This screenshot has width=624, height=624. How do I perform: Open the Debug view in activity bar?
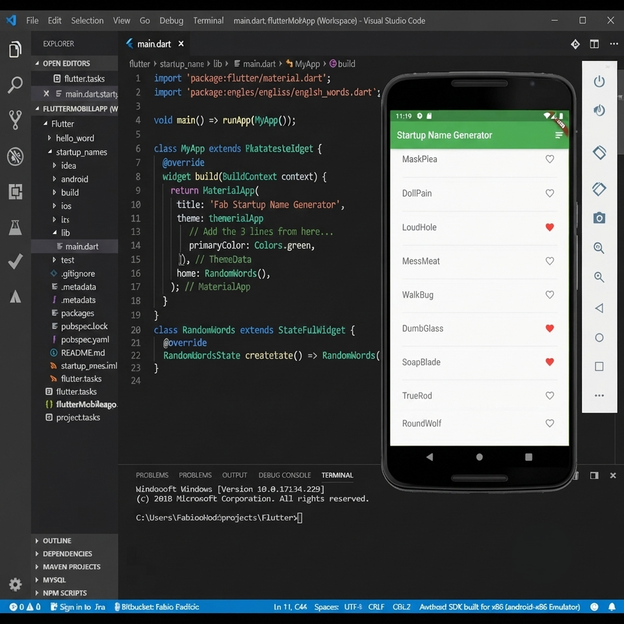[15, 156]
